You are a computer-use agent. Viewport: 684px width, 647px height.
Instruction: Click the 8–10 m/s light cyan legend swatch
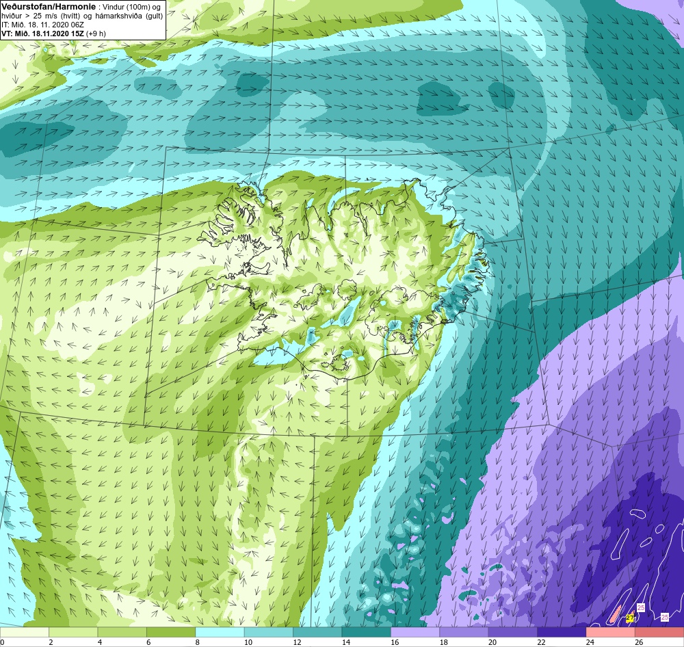220,633
